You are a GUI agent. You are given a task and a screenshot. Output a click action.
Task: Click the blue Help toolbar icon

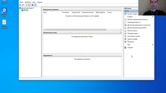[32, 5]
